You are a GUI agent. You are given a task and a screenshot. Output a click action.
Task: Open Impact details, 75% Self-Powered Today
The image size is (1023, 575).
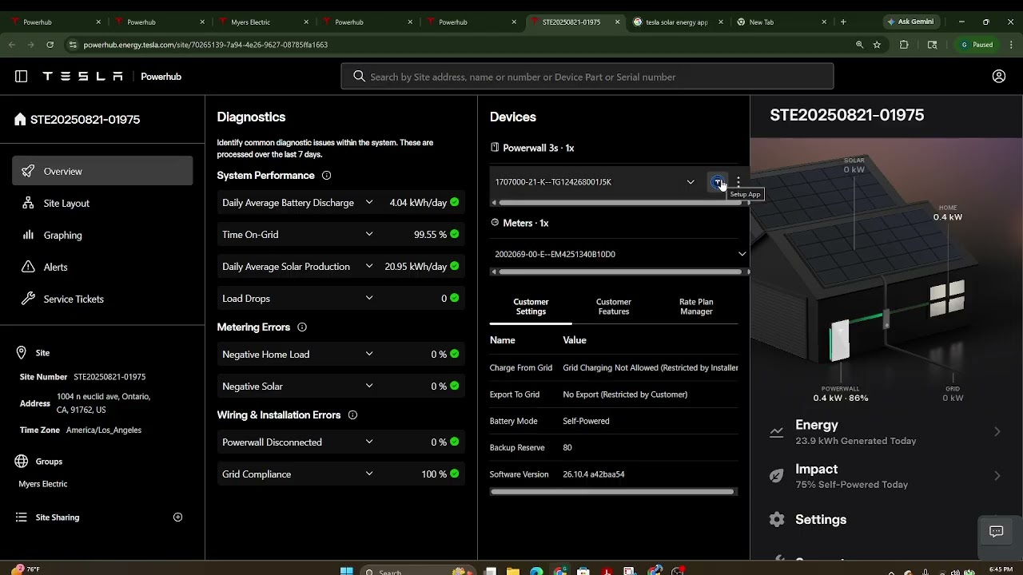coord(886,476)
